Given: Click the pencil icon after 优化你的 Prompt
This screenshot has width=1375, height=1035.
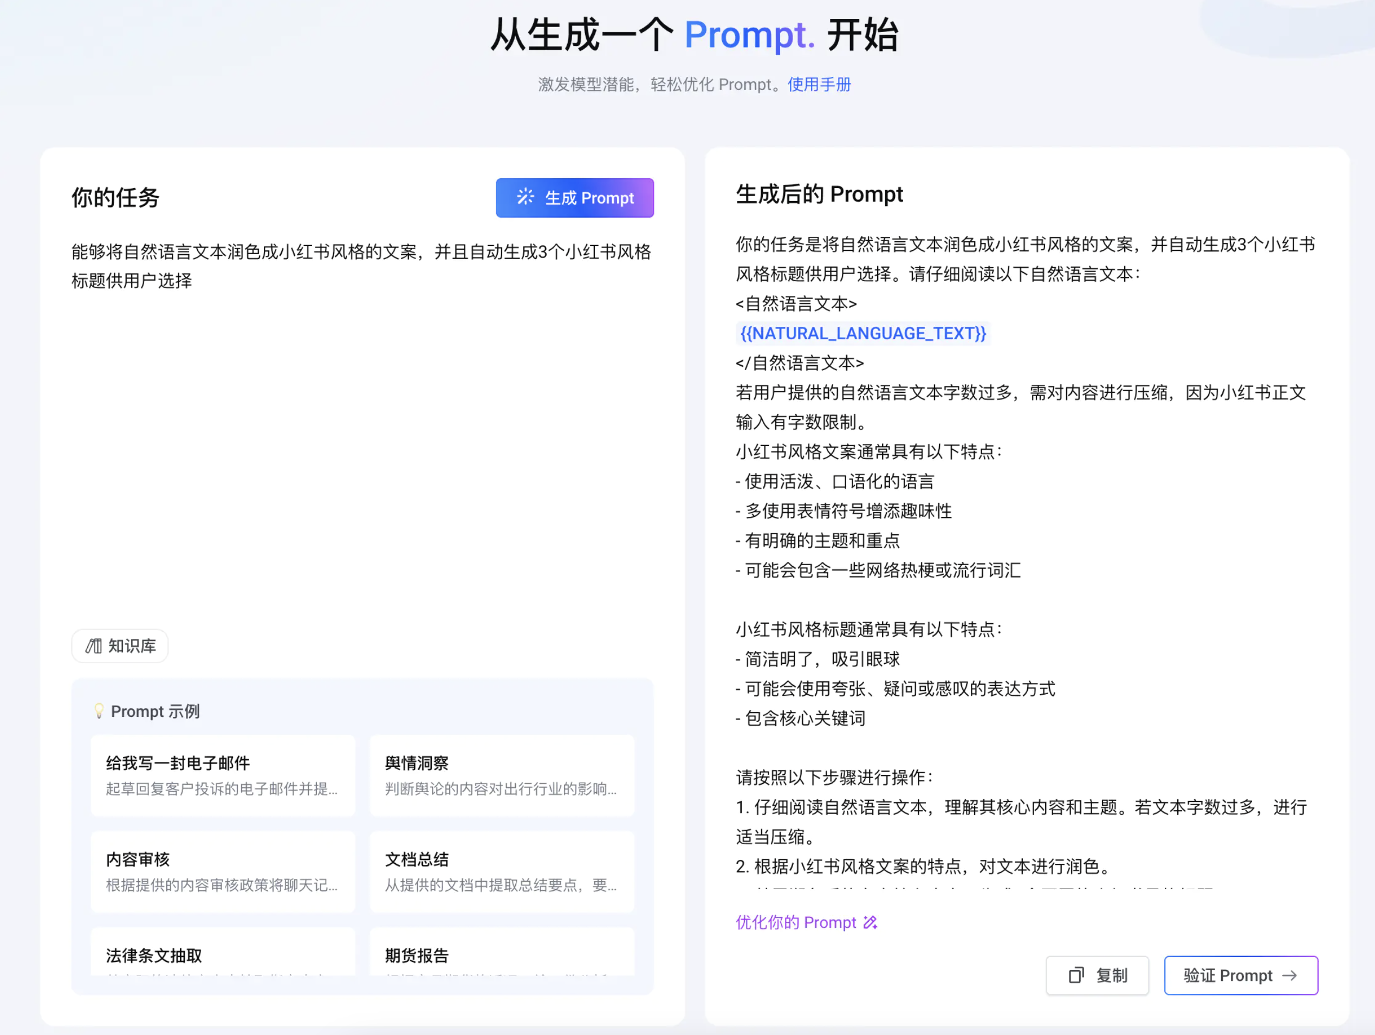Looking at the screenshot, I should tap(870, 922).
